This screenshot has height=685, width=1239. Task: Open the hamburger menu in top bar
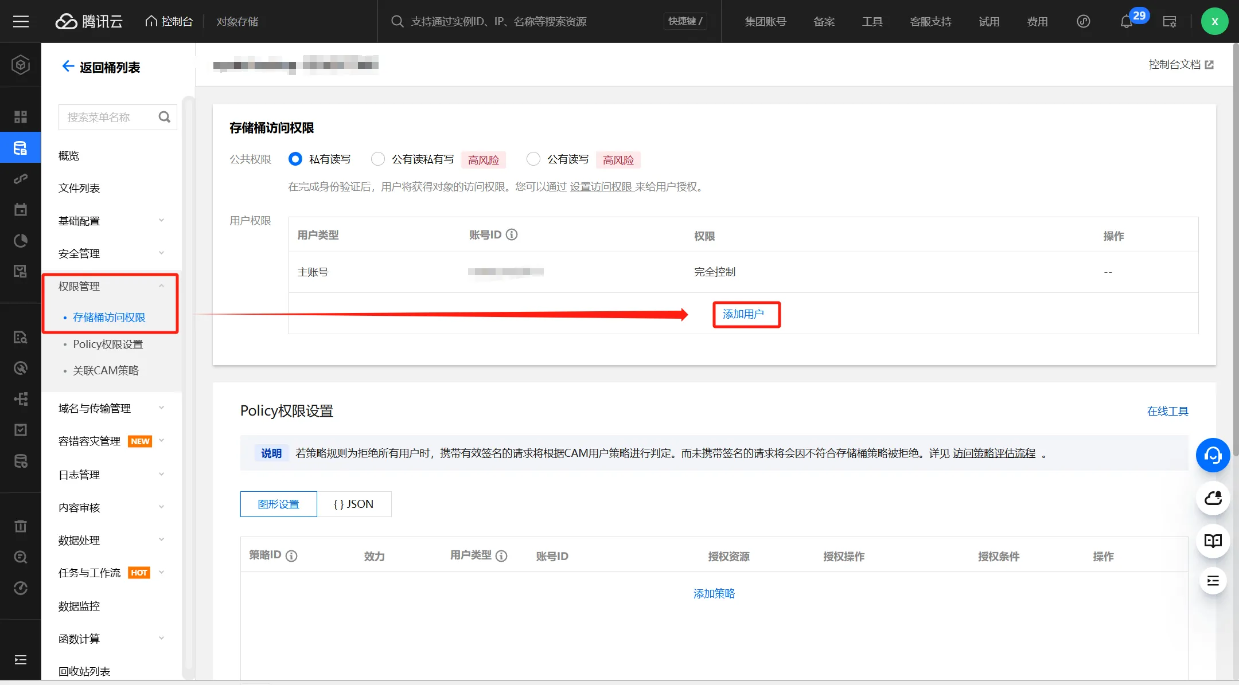point(21,22)
